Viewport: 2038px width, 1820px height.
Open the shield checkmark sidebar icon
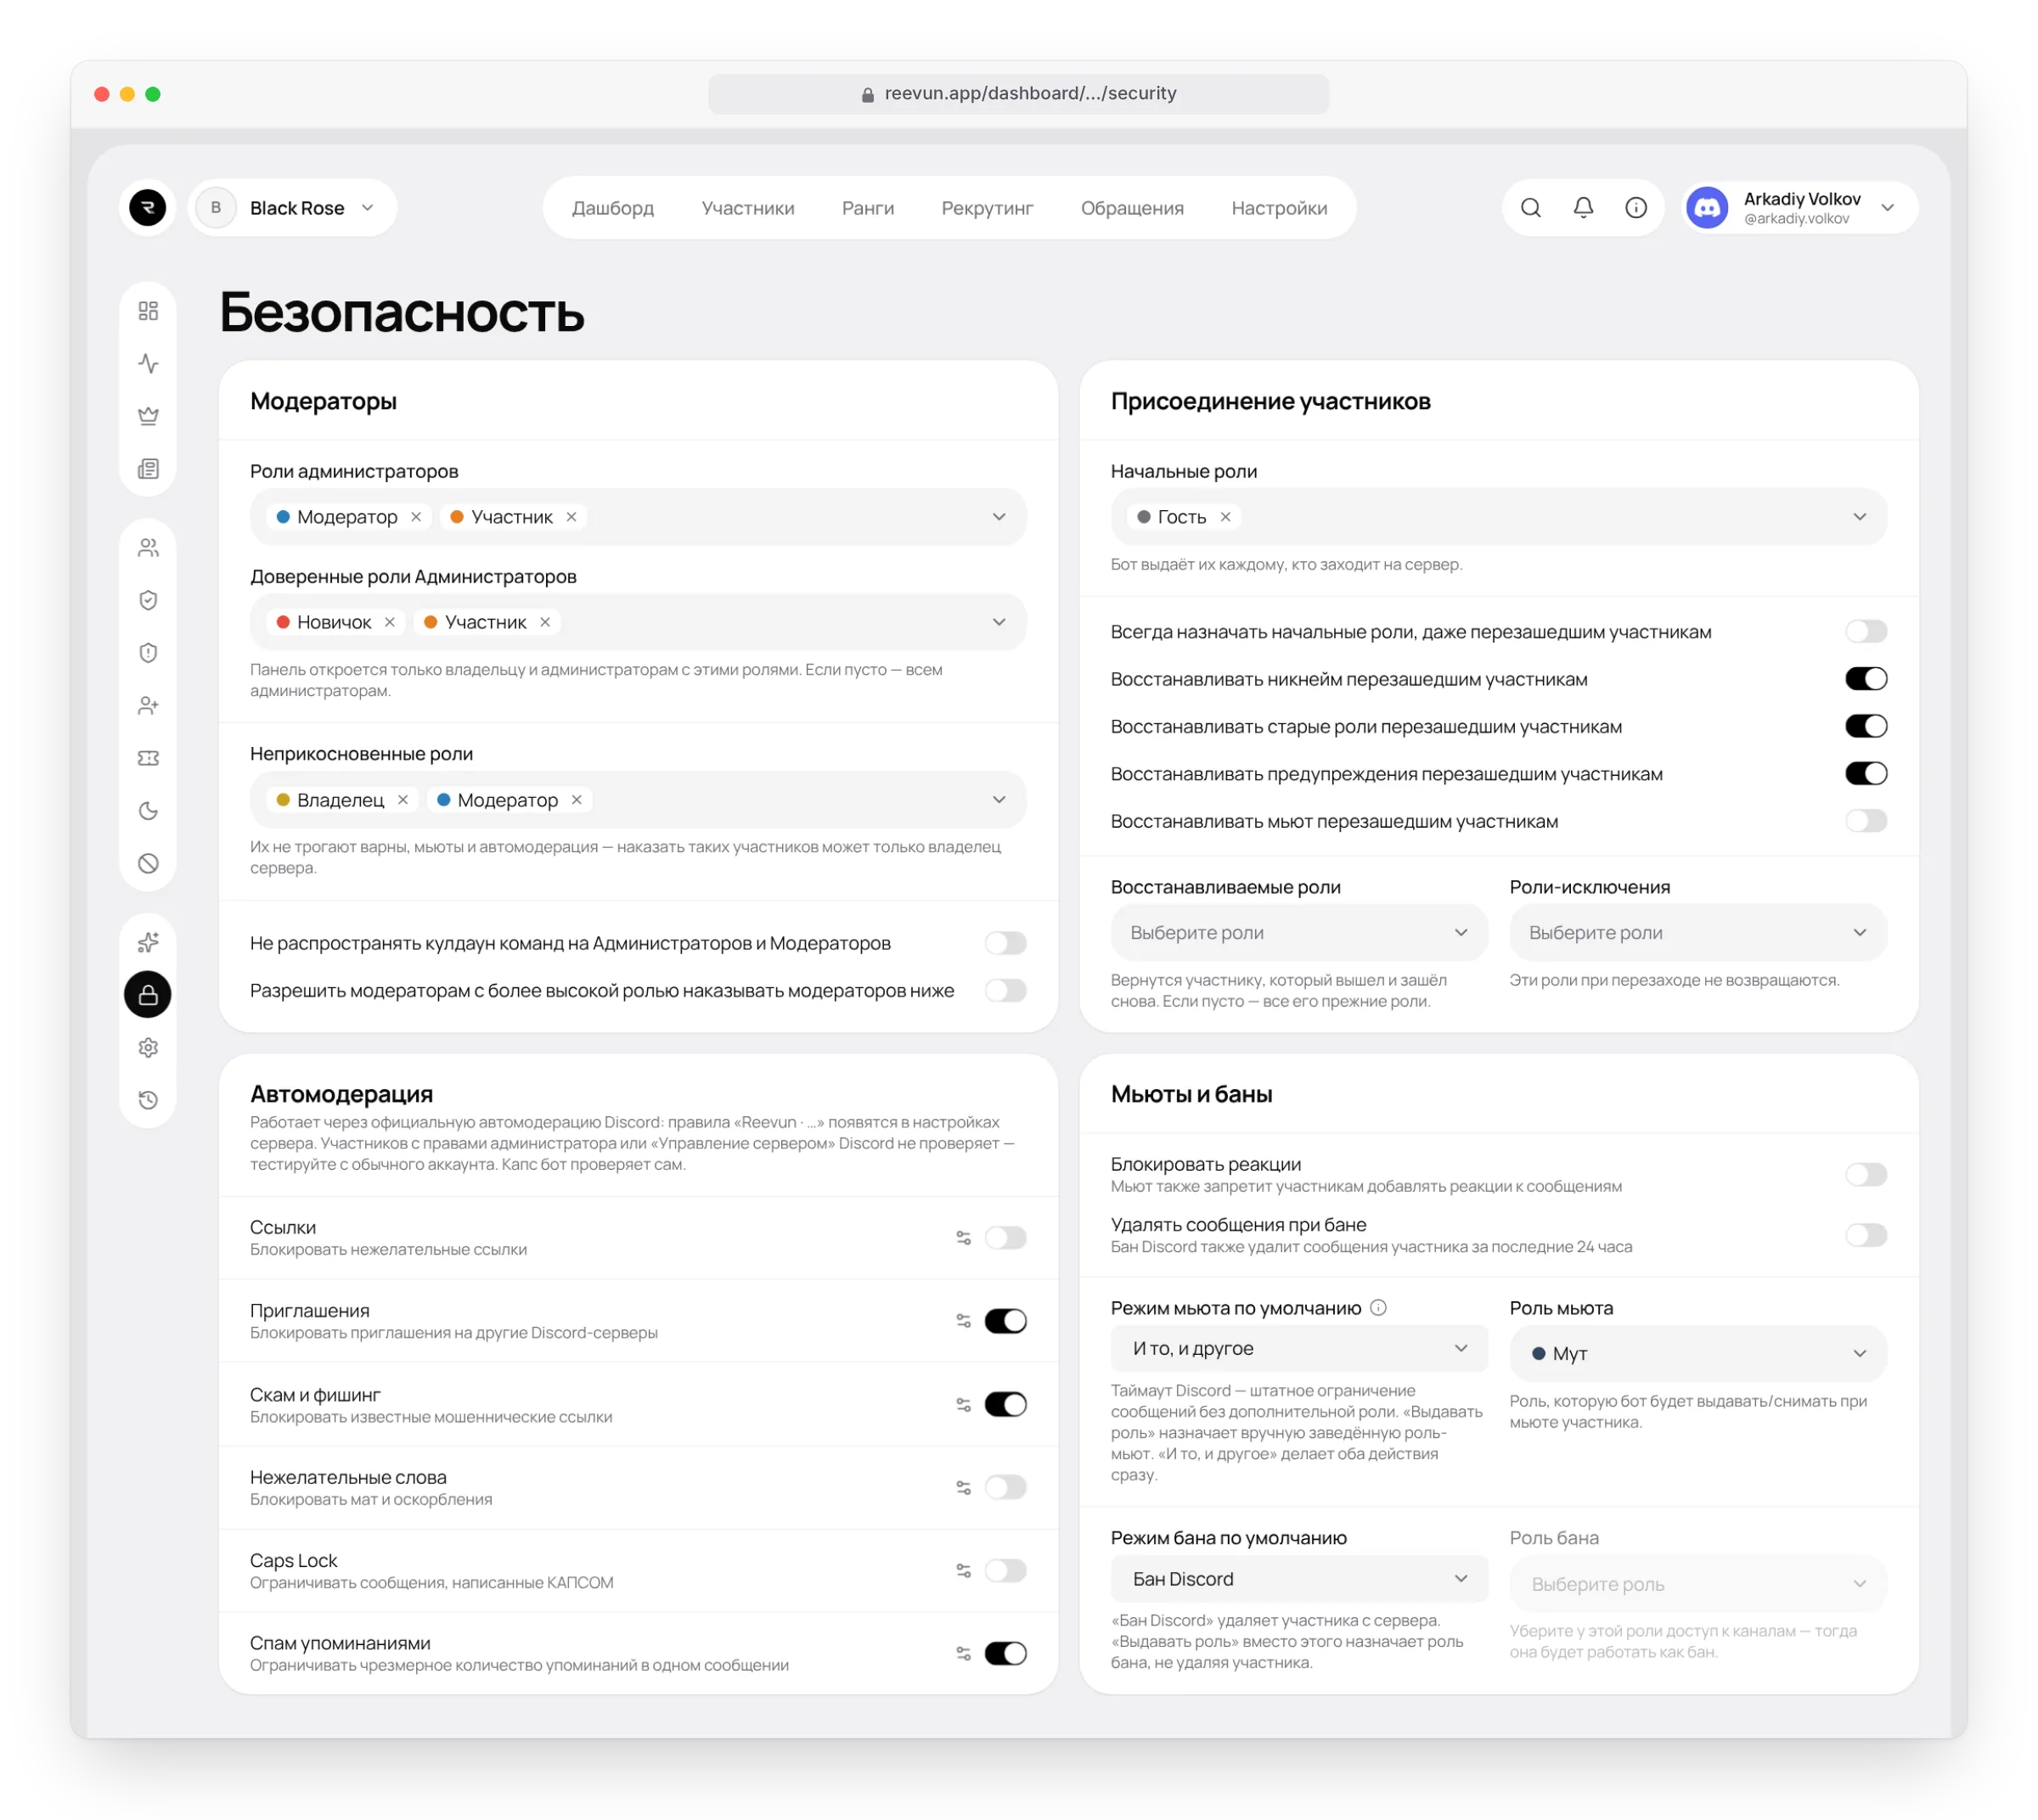[x=148, y=600]
